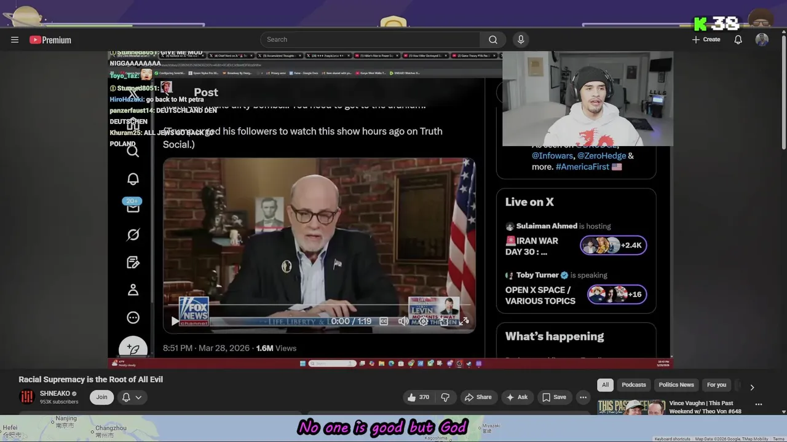
Task: Open the Vince Vaughn Theo Von video title
Action: [705, 407]
